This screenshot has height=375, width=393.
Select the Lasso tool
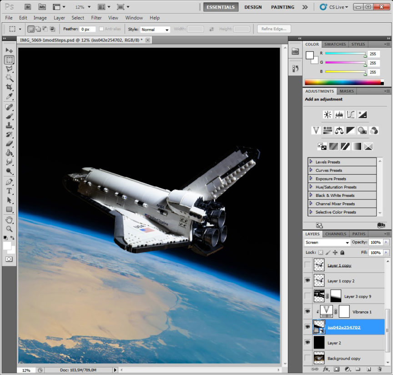coord(9,69)
